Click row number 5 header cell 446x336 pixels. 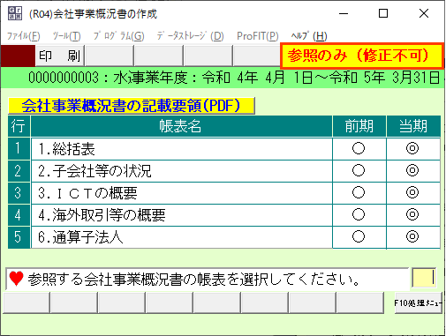19,237
